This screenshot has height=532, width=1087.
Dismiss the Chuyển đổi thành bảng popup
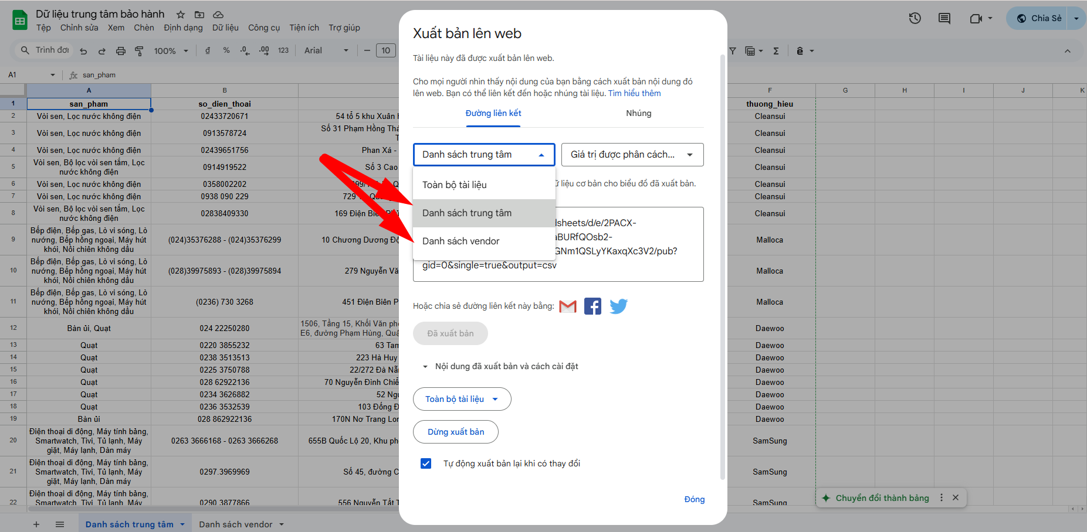[956, 497]
